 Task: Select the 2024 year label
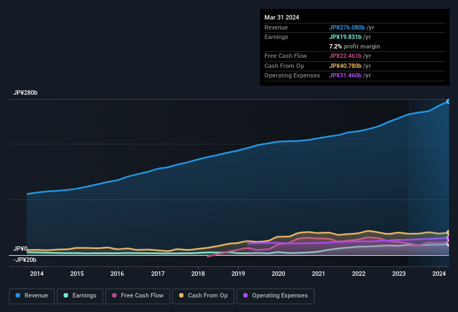click(440, 274)
